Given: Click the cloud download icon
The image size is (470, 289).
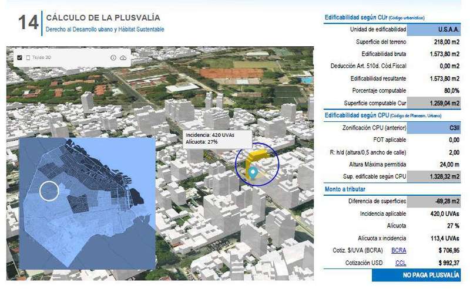Looking at the screenshot, I should (122, 57).
